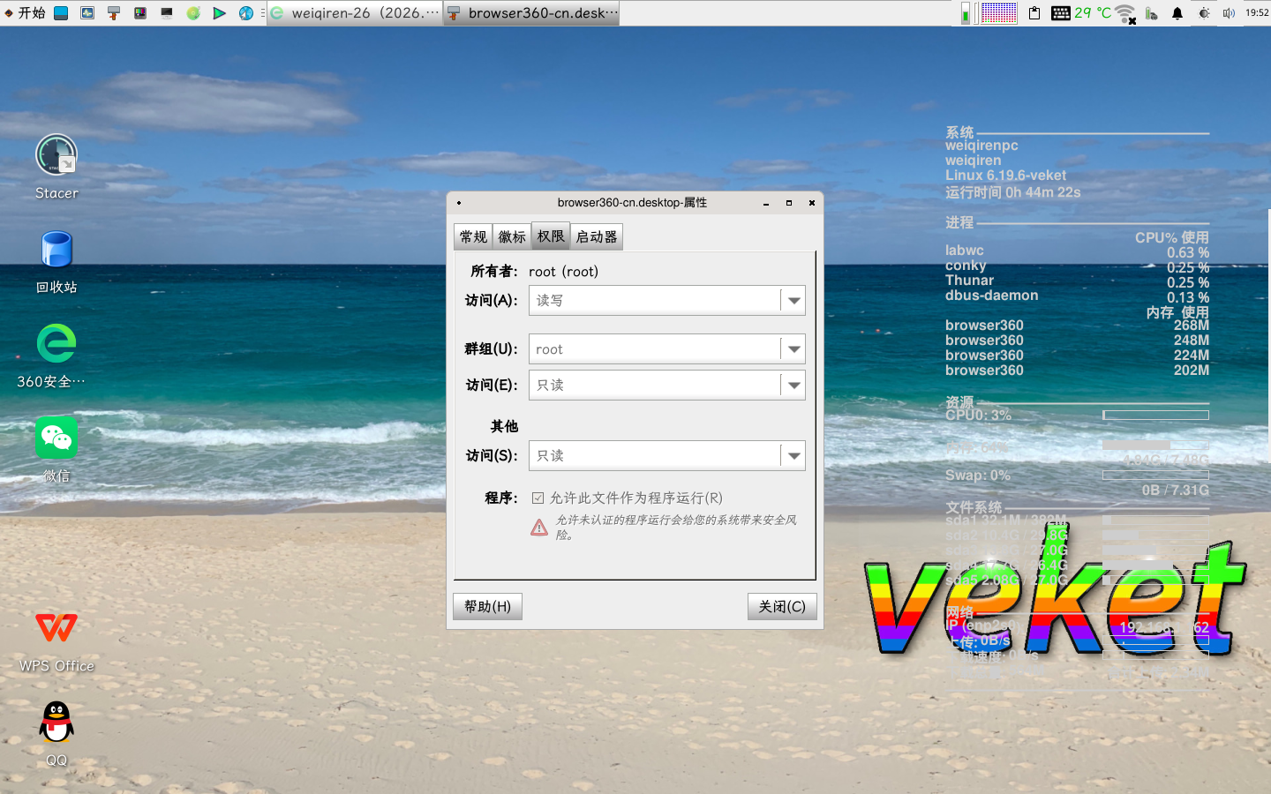
Task: Switch to the 启动器 tab
Action: 596,236
